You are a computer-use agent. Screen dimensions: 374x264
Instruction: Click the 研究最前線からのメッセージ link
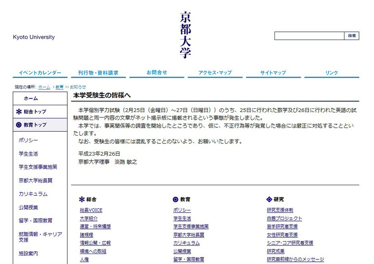[296, 259]
